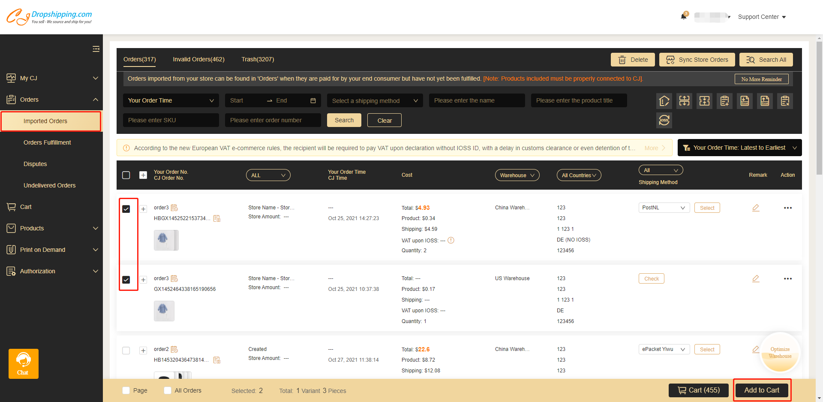Open the notification bell
Image resolution: width=823 pixels, height=402 pixels.
point(684,17)
